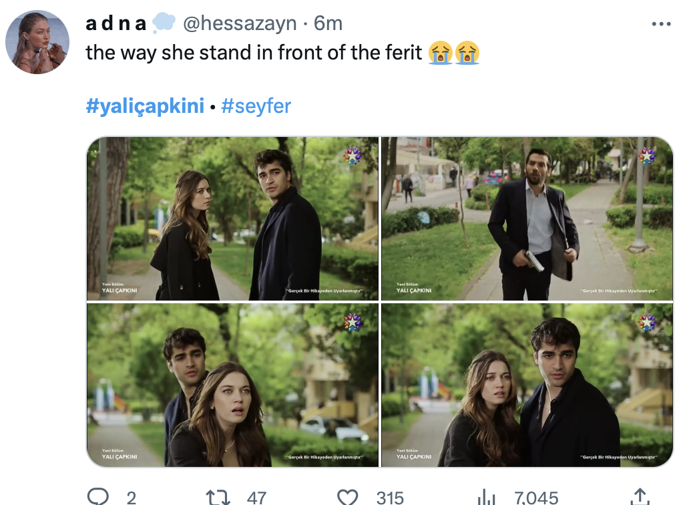Open the top-right photo of the man holding a gun
Image resolution: width=689 pixels, height=505 pixels.
pos(527,218)
